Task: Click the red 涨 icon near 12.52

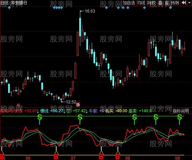Action: (x=78, y=105)
